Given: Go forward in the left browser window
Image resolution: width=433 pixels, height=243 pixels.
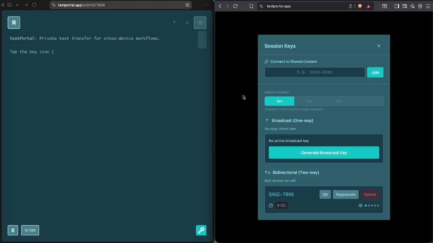Looking at the screenshot, I should [26, 5].
